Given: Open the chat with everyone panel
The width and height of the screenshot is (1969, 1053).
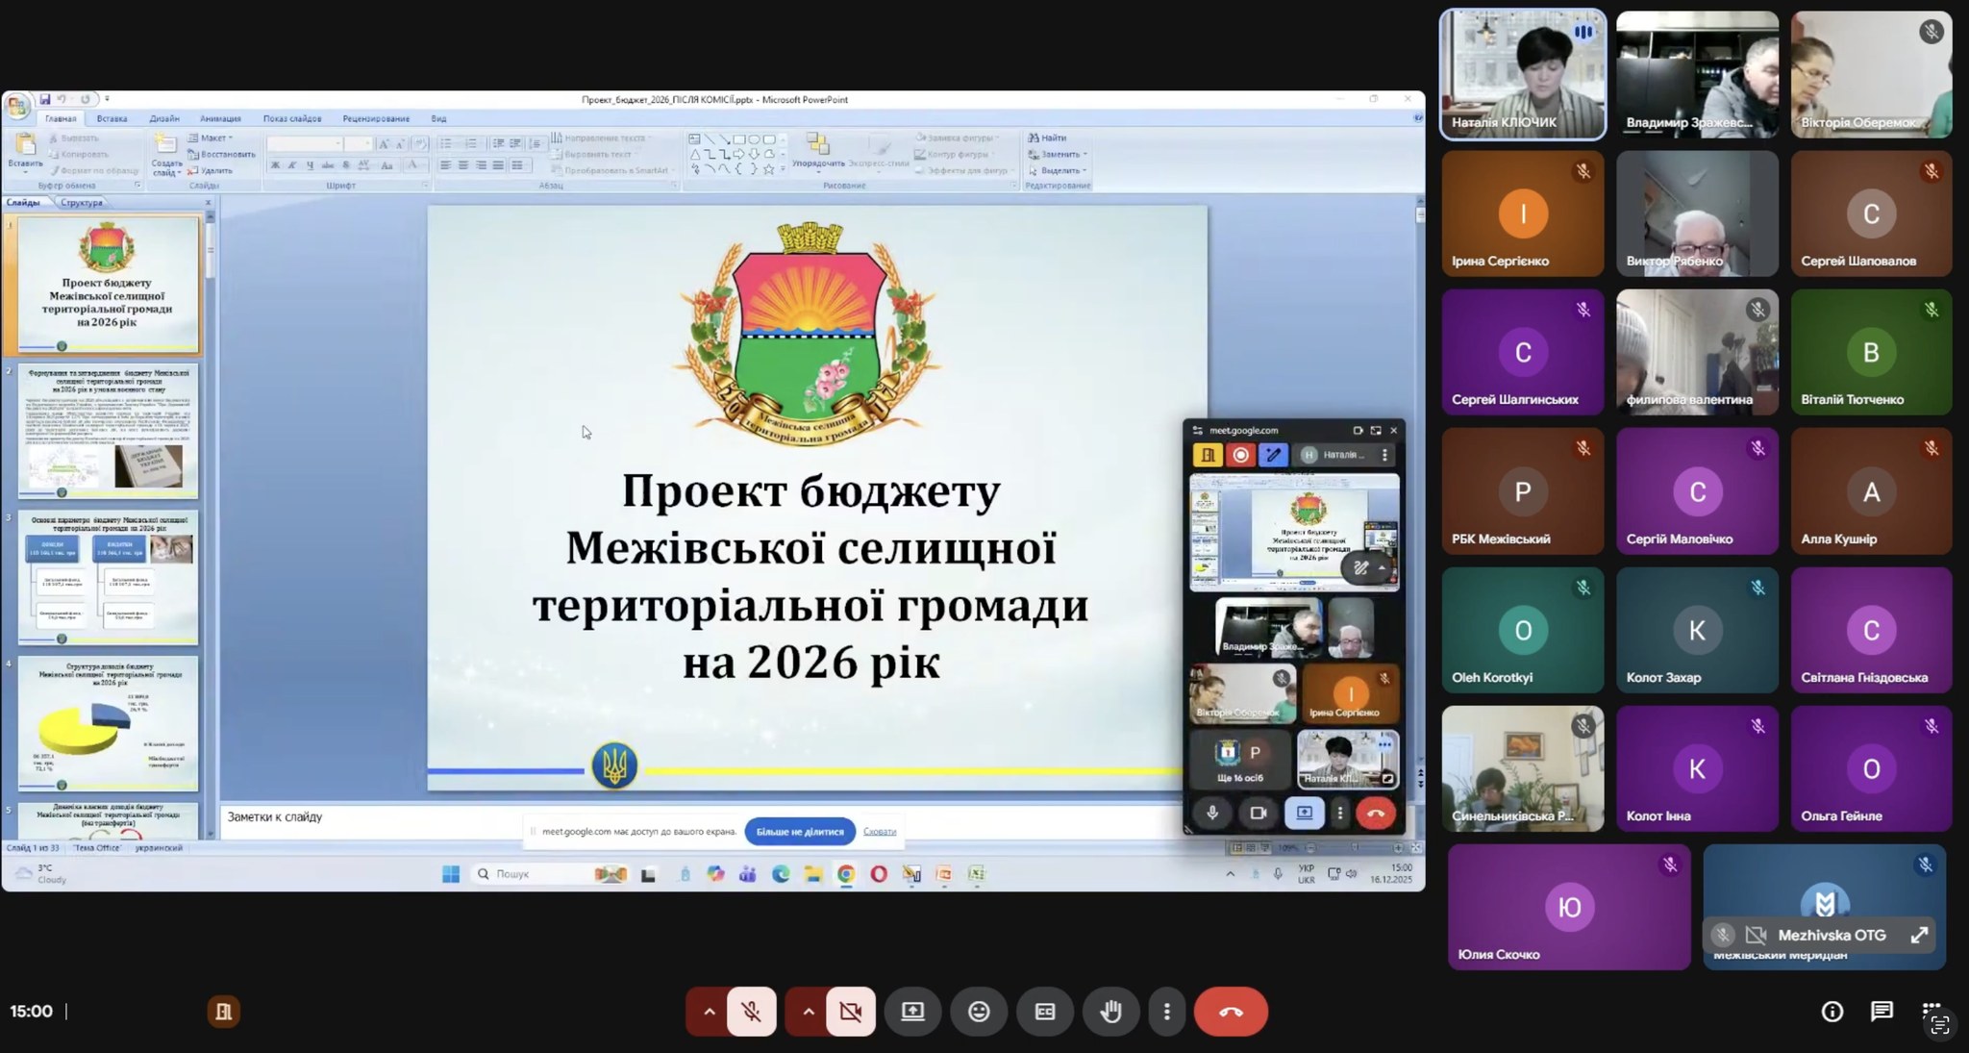Looking at the screenshot, I should click(1882, 1011).
